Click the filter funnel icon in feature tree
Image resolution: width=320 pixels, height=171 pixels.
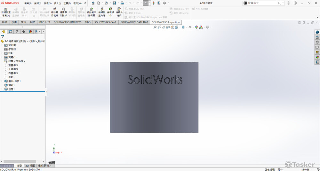pyautogui.click(x=3, y=37)
